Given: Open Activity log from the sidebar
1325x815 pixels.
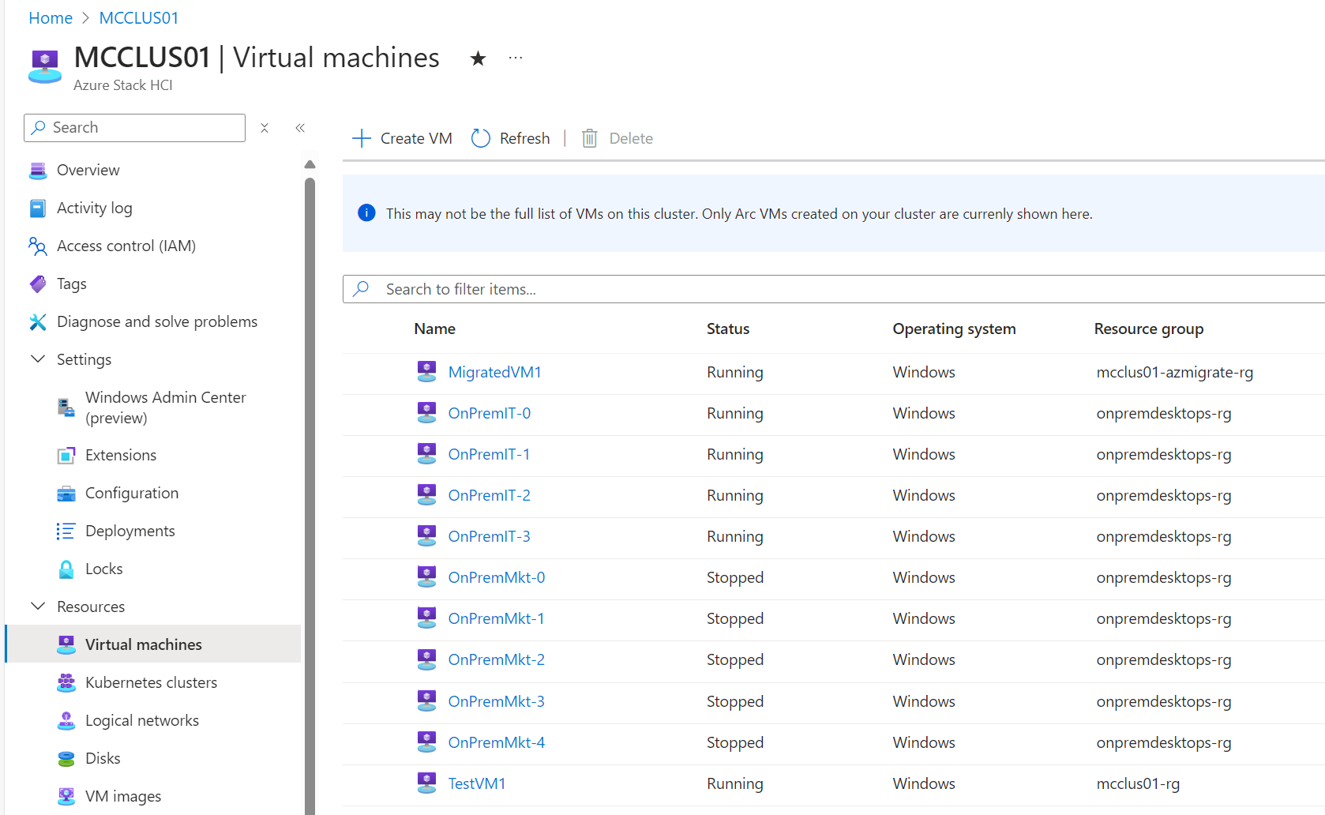Looking at the screenshot, I should coord(94,208).
